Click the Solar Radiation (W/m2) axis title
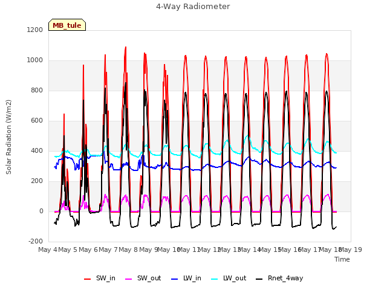The image size is (387, 290). point(8,137)
